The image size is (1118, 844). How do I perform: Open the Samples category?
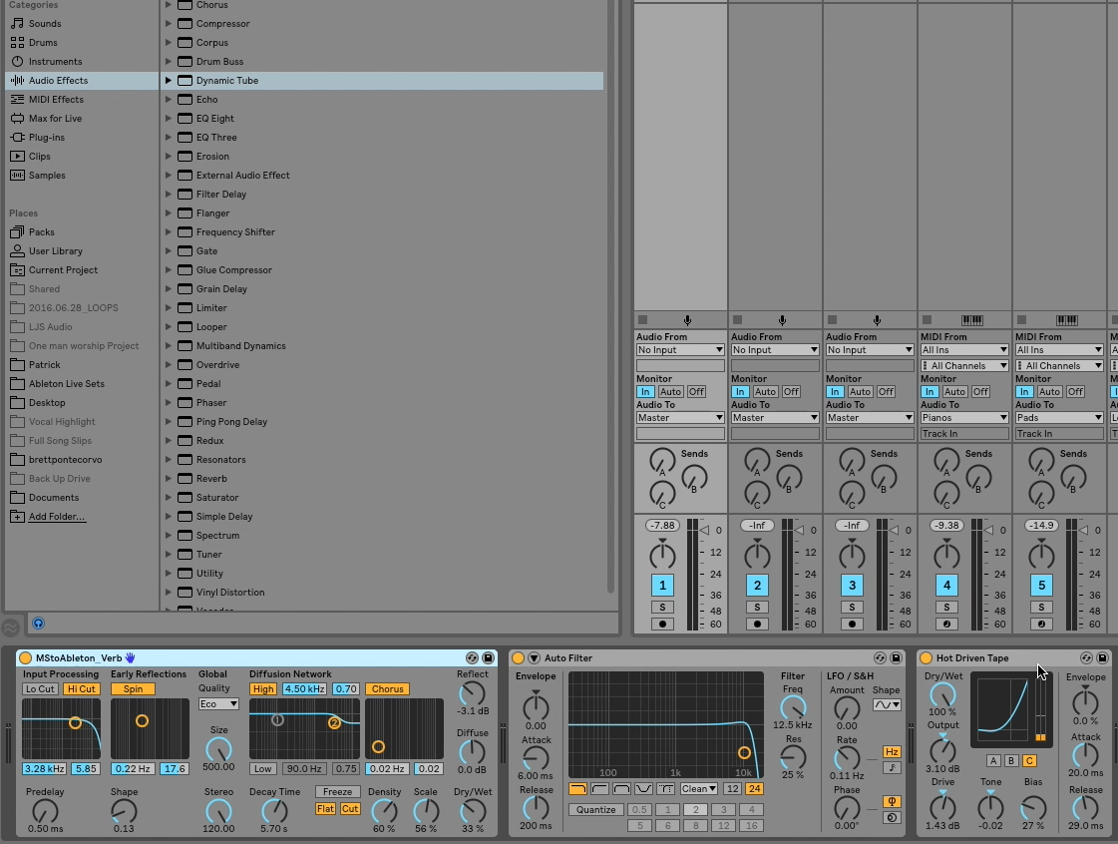[x=46, y=175]
